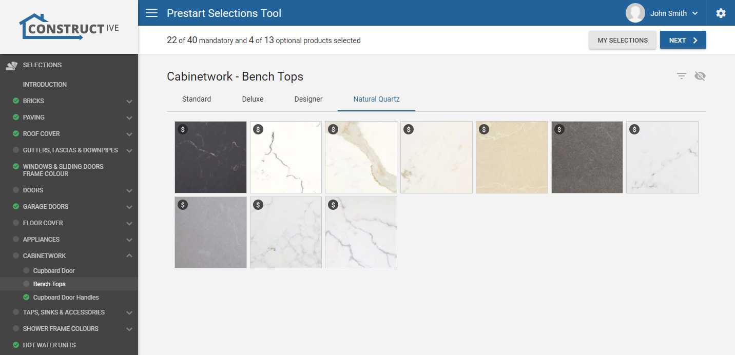Switch to the Designer tab

[308, 99]
